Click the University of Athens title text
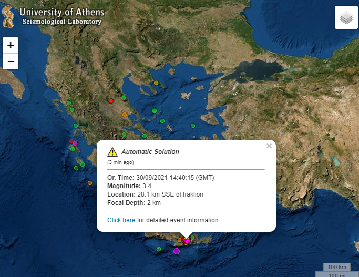This screenshot has height=277, width=359. [x=62, y=12]
